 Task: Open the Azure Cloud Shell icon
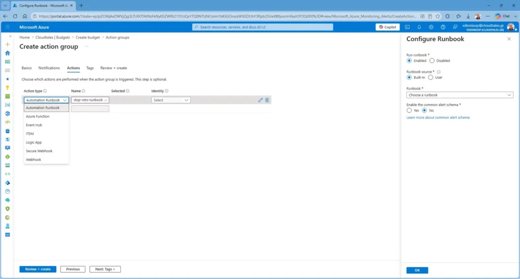coord(407,27)
